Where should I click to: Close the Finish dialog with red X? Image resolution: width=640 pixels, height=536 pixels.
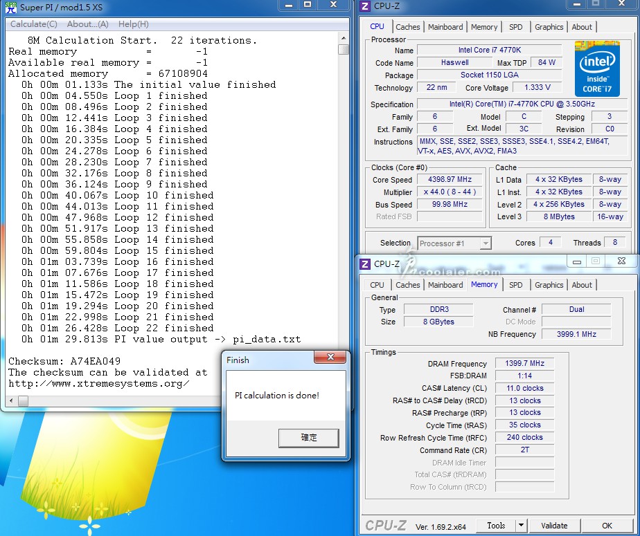[x=330, y=357]
